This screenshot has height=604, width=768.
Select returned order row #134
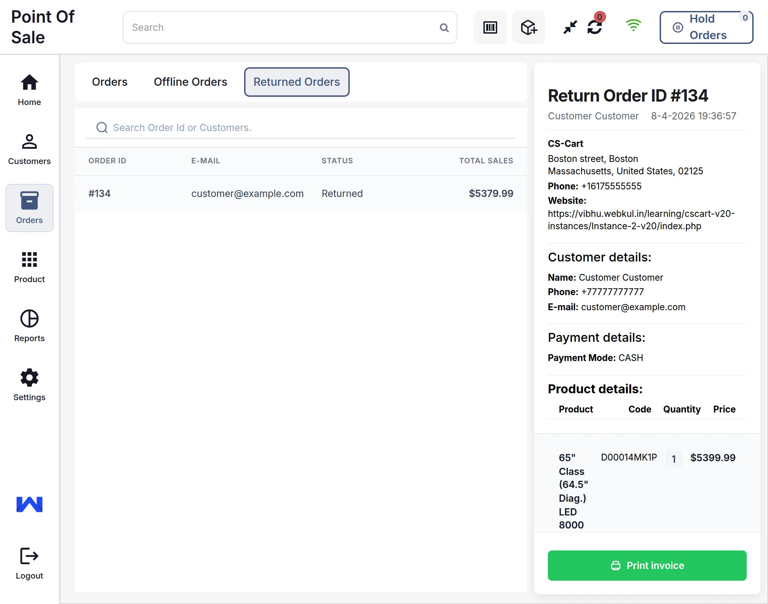(x=300, y=194)
